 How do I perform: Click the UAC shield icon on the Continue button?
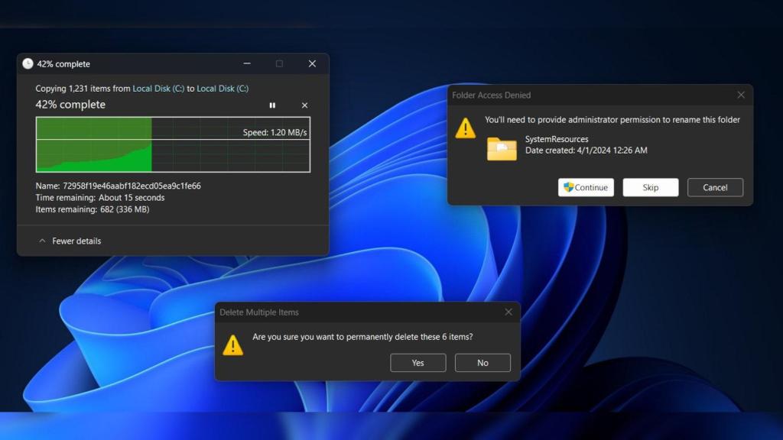[x=568, y=187]
